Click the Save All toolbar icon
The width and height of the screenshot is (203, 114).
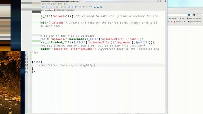point(47,7)
